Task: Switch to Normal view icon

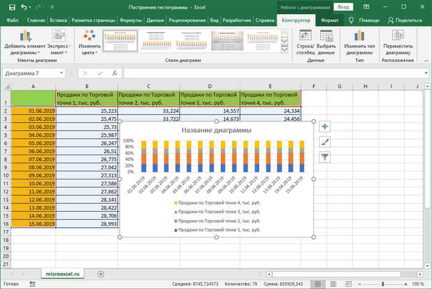Action: pyautogui.click(x=318, y=284)
